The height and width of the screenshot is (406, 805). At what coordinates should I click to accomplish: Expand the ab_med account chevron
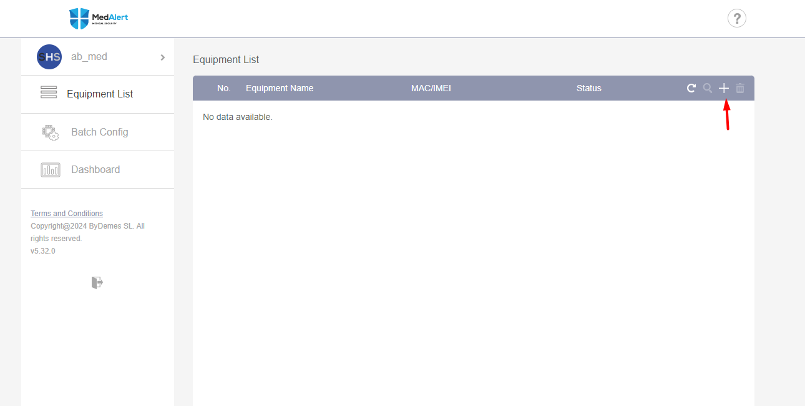[x=163, y=57]
